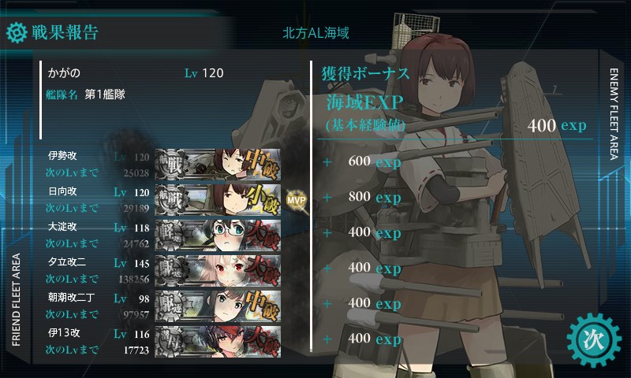Click the 潜母 type icon on 伊13改
This screenshot has height=378, width=631.
click(172, 342)
